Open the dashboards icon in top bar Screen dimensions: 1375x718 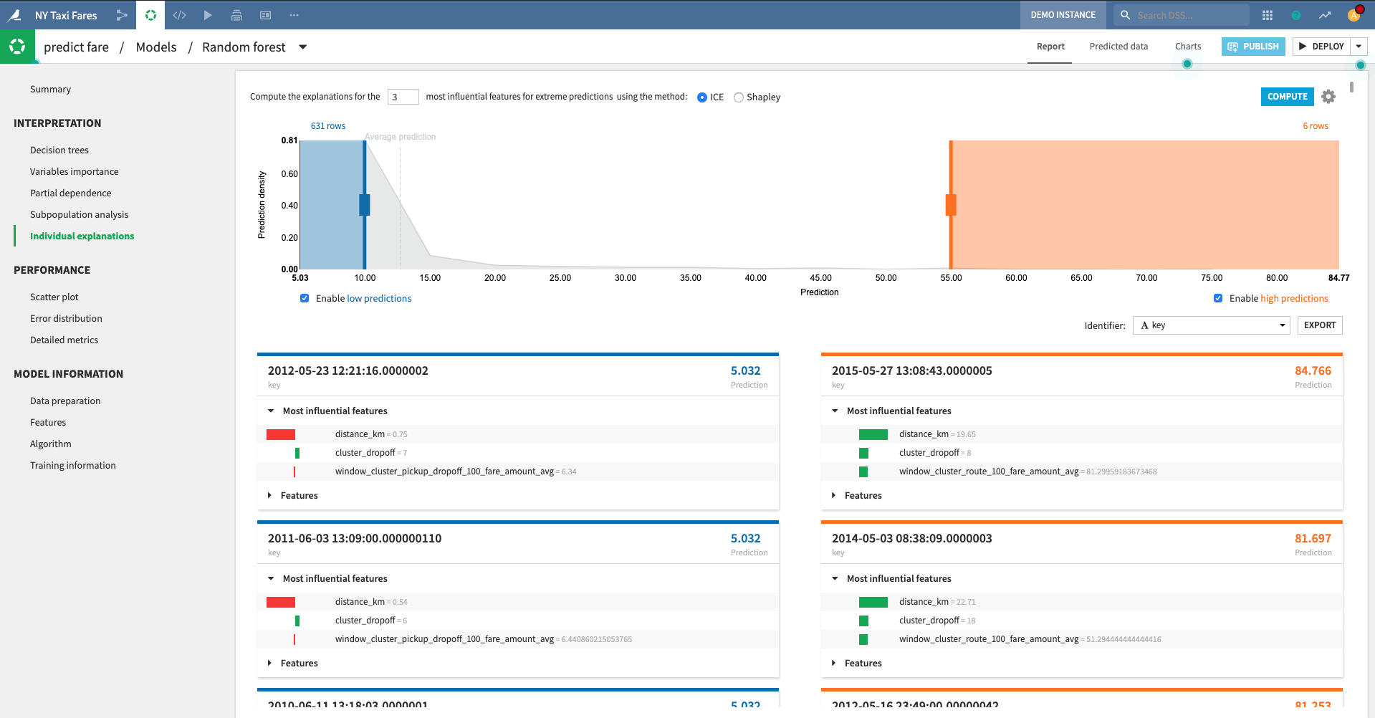pos(265,15)
